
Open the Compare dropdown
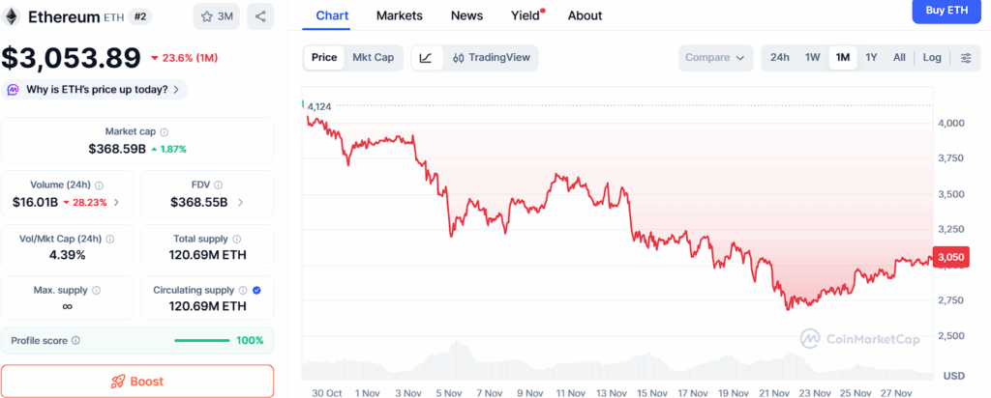click(x=715, y=58)
